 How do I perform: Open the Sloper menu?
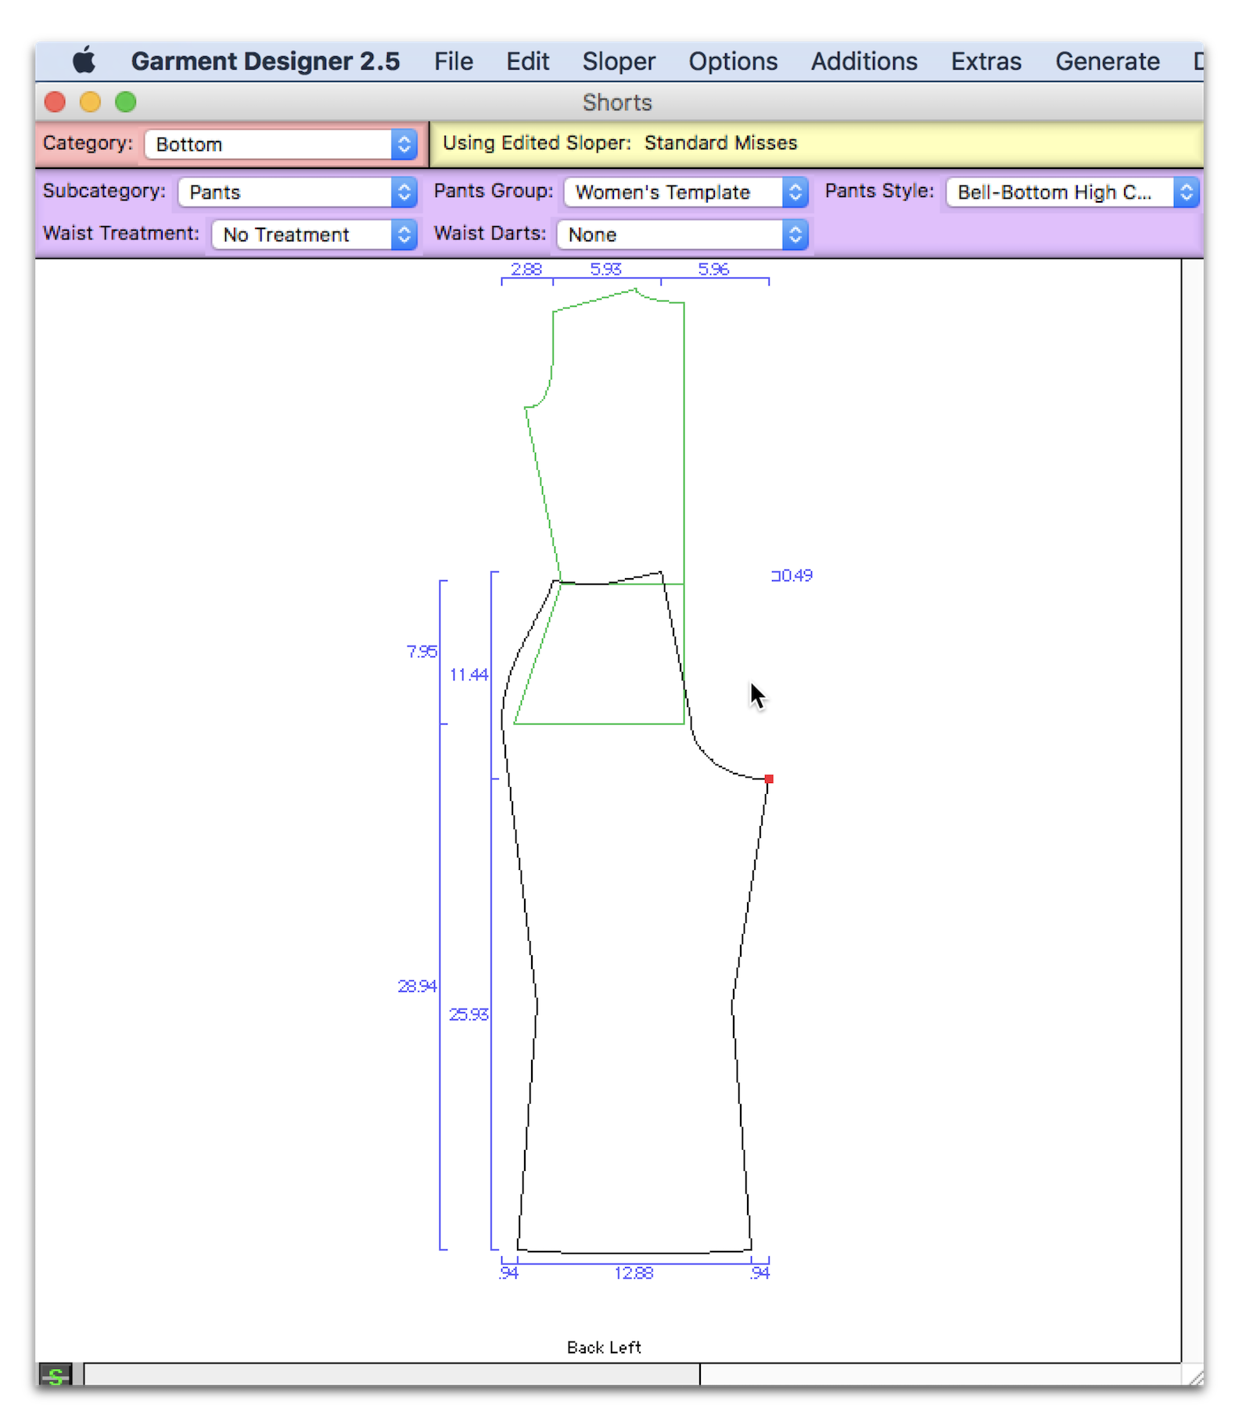point(618,61)
